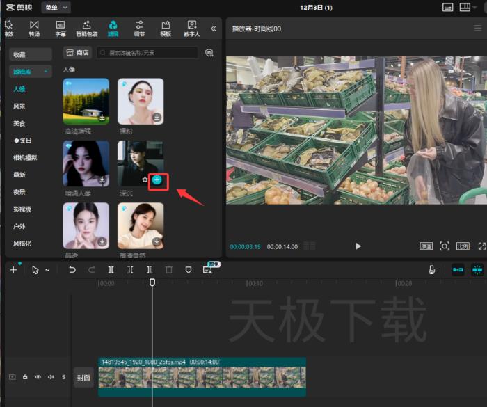Image resolution: width=487 pixels, height=407 pixels.
Task: Click the undo arrow in timeline toolbar
Action: coord(72,270)
